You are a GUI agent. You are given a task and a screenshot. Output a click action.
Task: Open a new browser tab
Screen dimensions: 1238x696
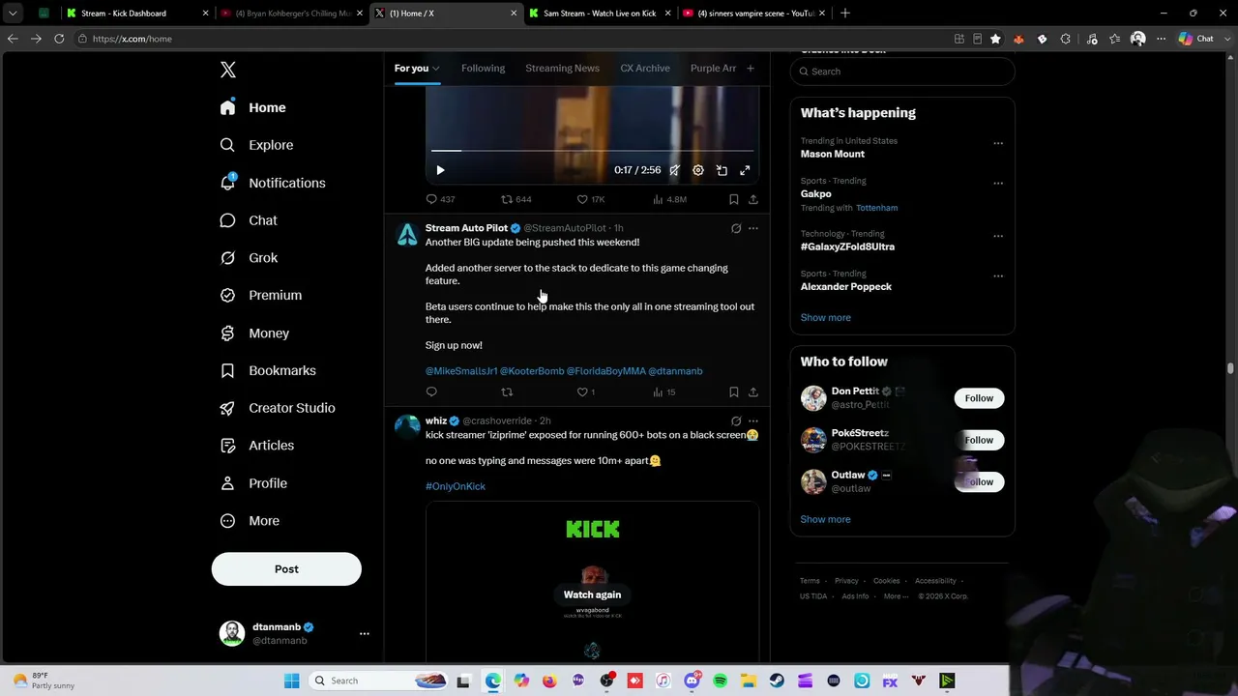pyautogui.click(x=845, y=14)
